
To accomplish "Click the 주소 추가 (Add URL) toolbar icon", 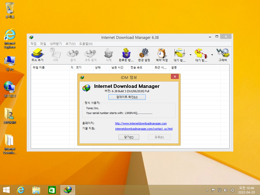I will [38, 55].
